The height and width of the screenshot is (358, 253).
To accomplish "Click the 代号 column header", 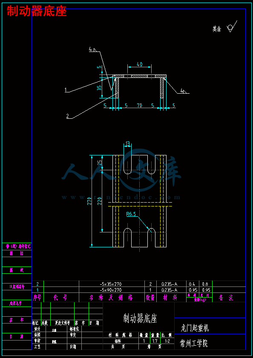I will [60, 298].
